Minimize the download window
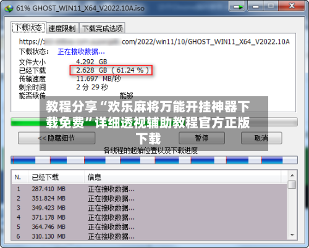Viewport: 309px width, 248px height. pyautogui.click(x=256, y=7)
